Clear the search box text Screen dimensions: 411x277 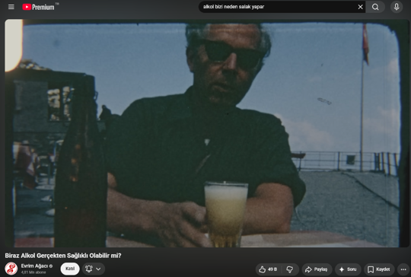tap(361, 7)
